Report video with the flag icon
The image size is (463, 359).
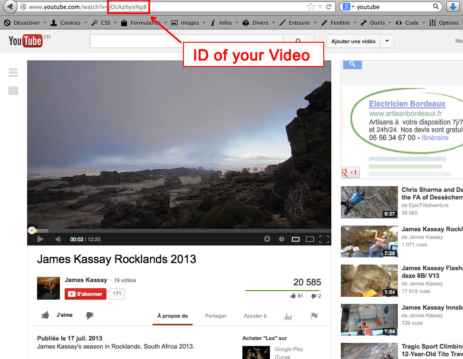click(314, 316)
